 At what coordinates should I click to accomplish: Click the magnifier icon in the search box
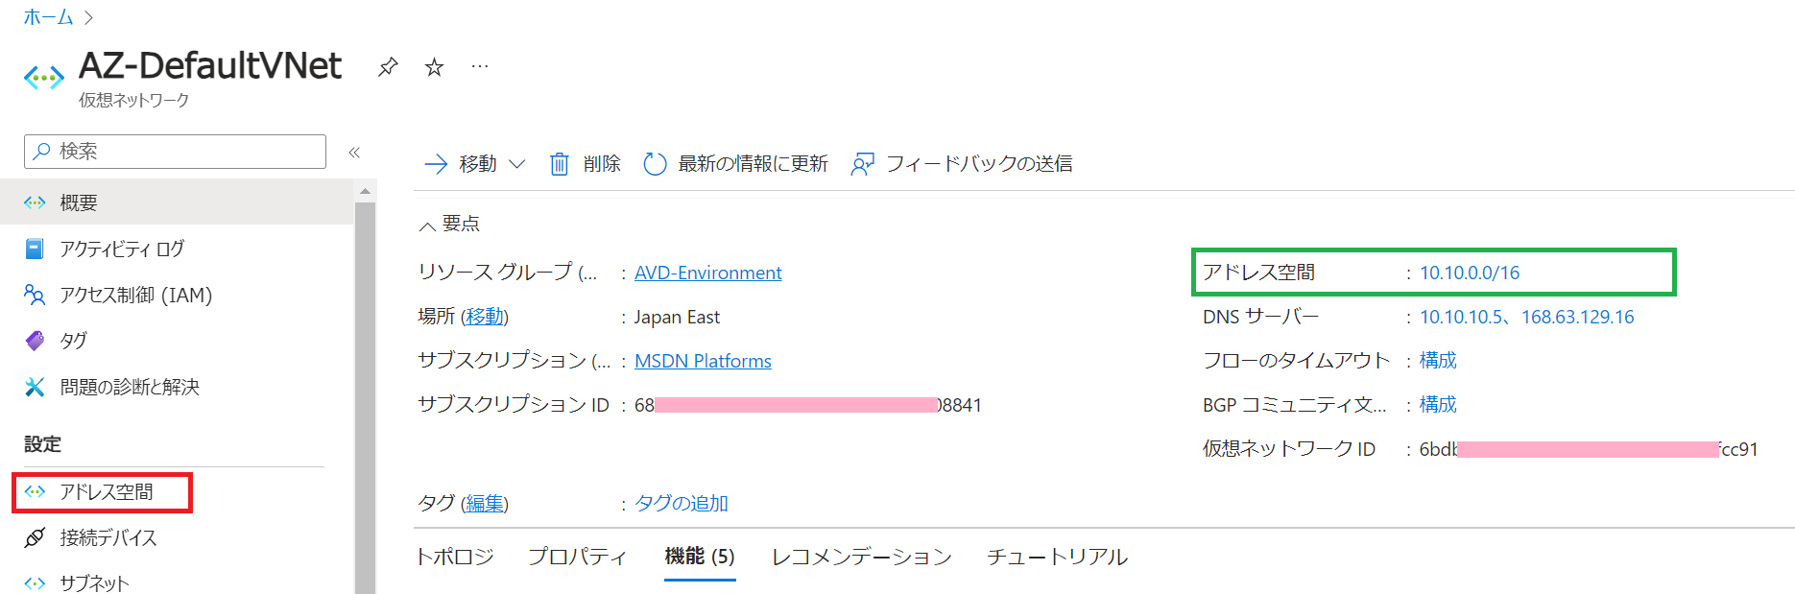coord(42,151)
